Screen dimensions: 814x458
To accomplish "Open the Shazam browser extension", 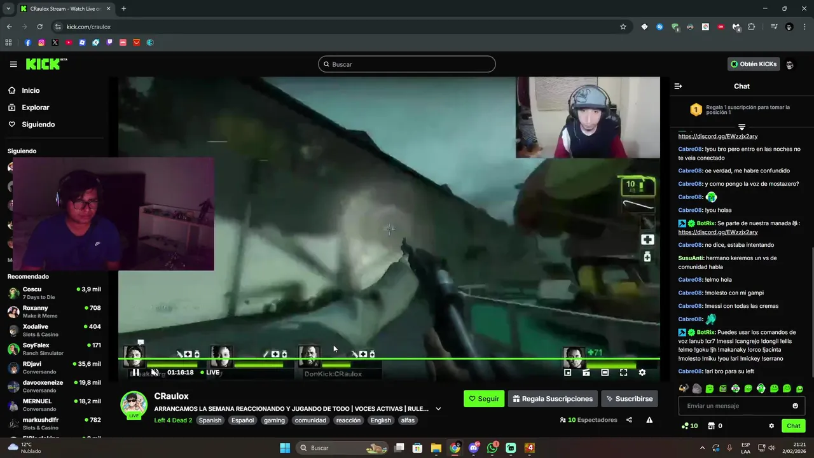I will click(x=659, y=27).
